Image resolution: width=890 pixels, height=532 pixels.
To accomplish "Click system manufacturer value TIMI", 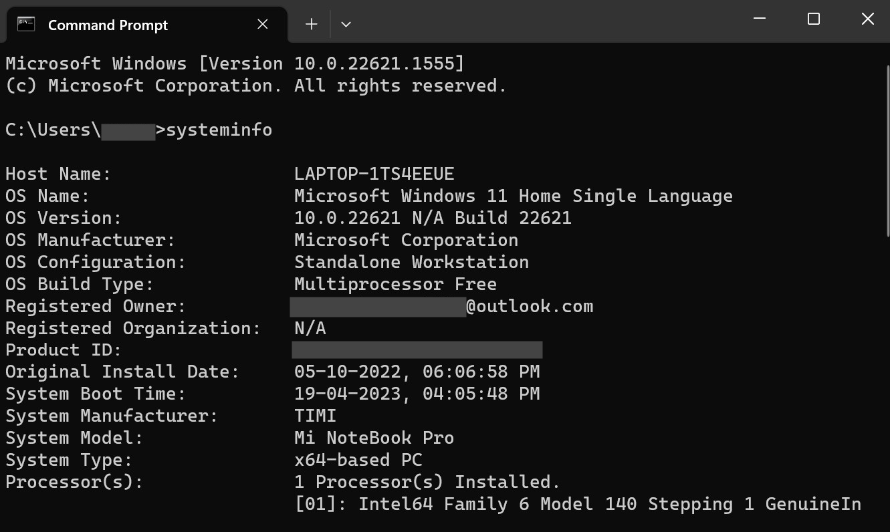I will pyautogui.click(x=315, y=416).
